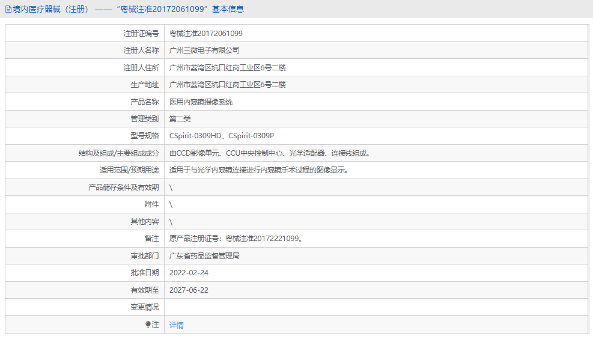Click the 备注 label
593x339 pixels.
(x=151, y=239)
